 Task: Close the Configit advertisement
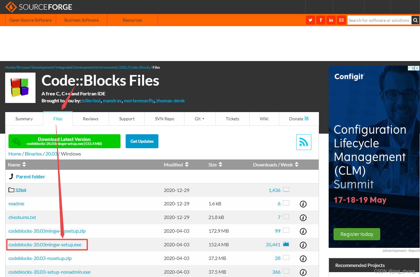(417, 68)
